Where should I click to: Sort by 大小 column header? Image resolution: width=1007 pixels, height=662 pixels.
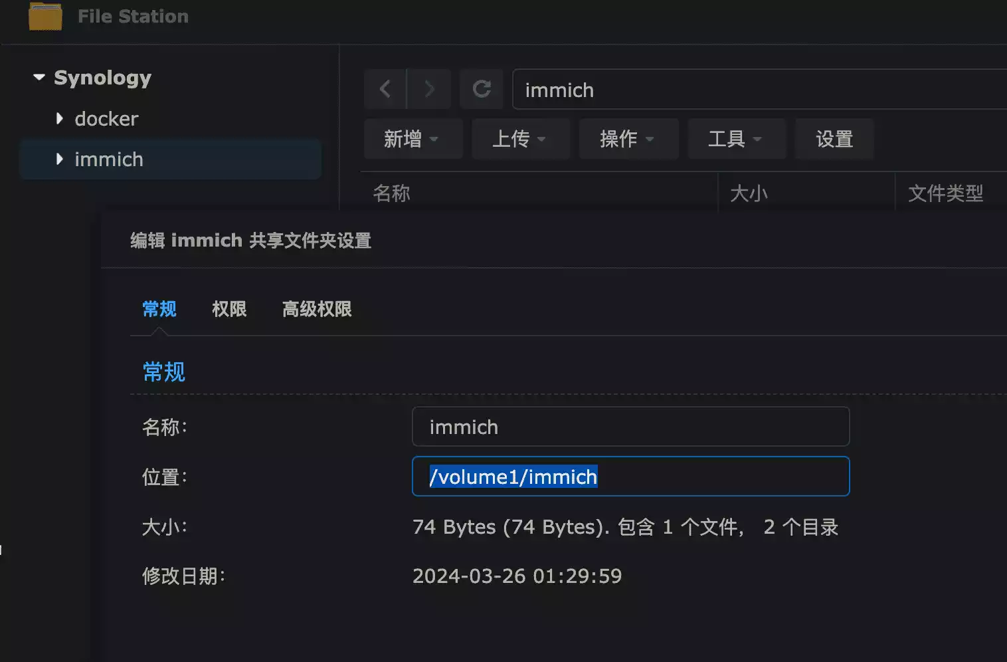tap(749, 193)
